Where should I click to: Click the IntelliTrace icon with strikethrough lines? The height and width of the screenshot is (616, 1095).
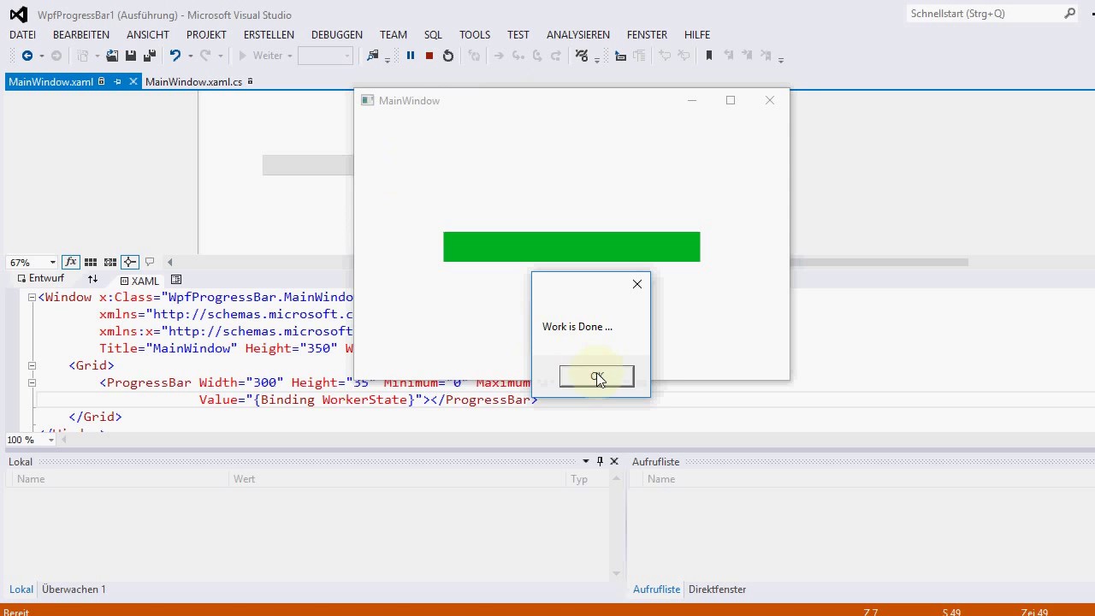(582, 56)
